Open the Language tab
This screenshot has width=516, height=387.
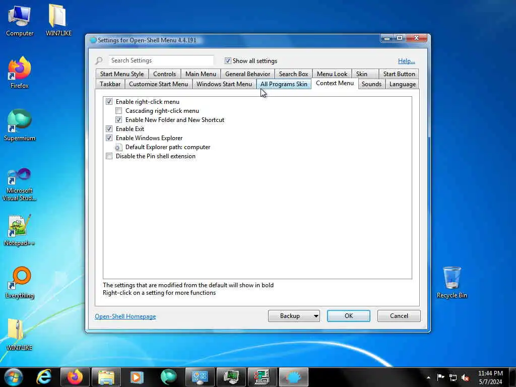pos(403,84)
